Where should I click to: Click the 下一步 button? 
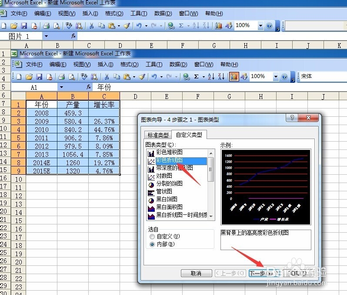[x=264, y=273]
